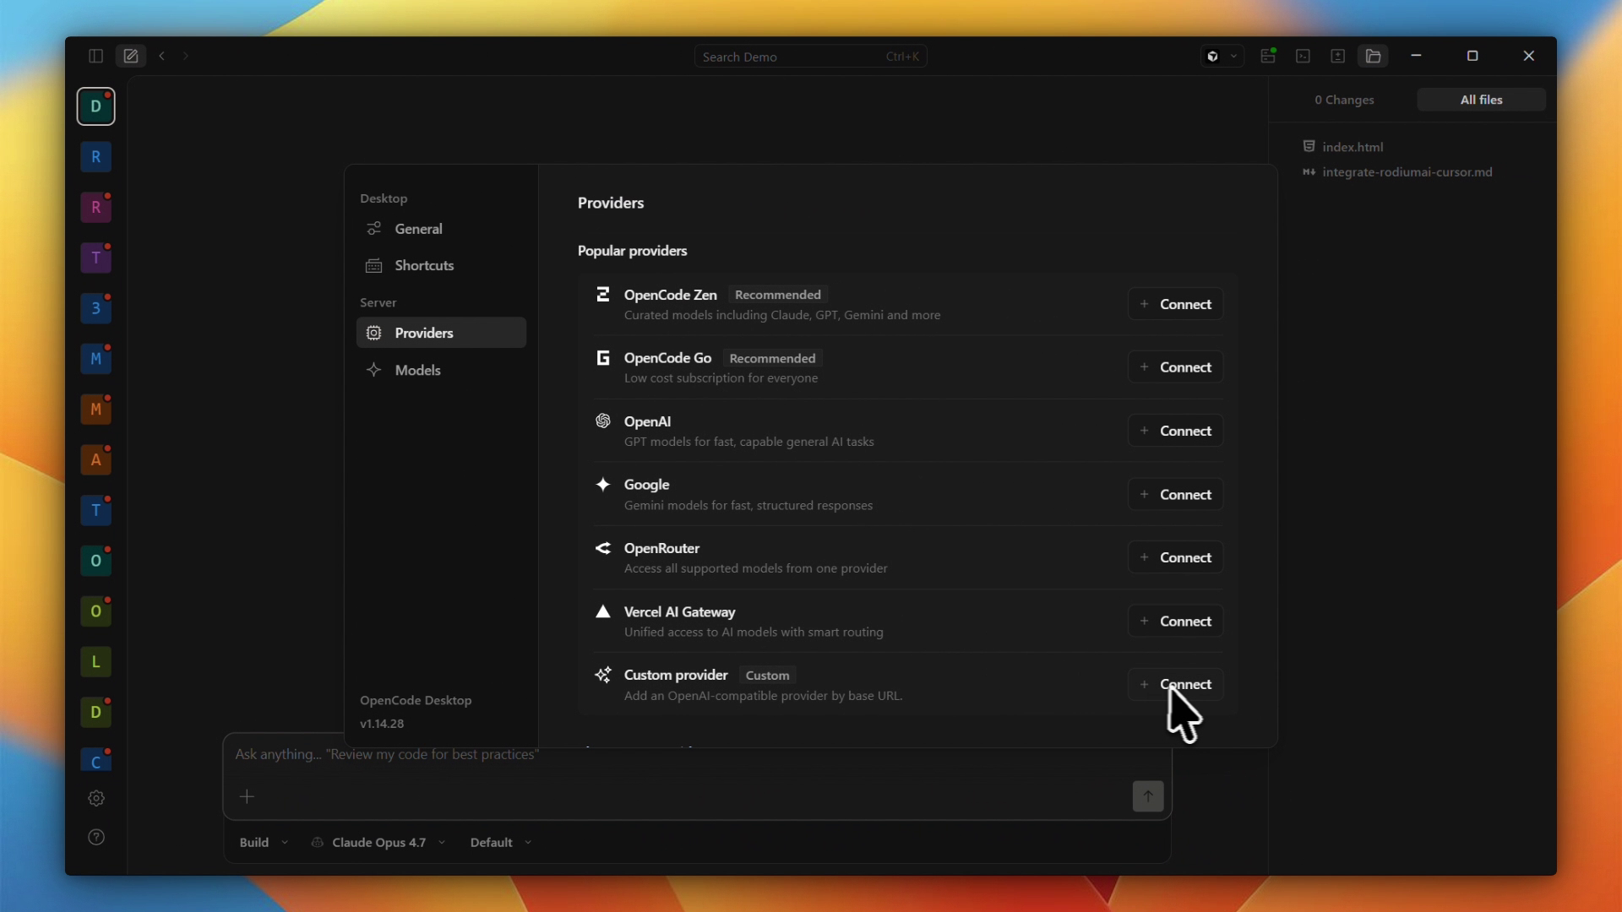This screenshot has height=912, width=1622.
Task: Click the OpenAI logo icon
Action: [x=603, y=421]
